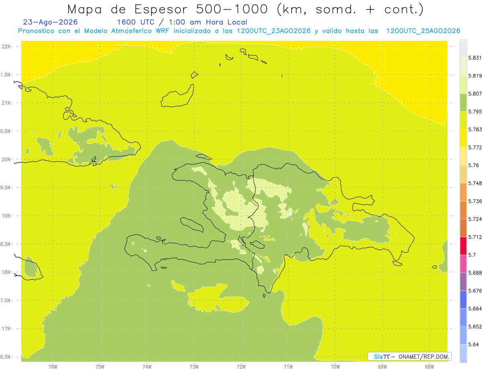This screenshot has height=372, width=482.
Task: Click legend value 5.807
Action: click(475, 94)
